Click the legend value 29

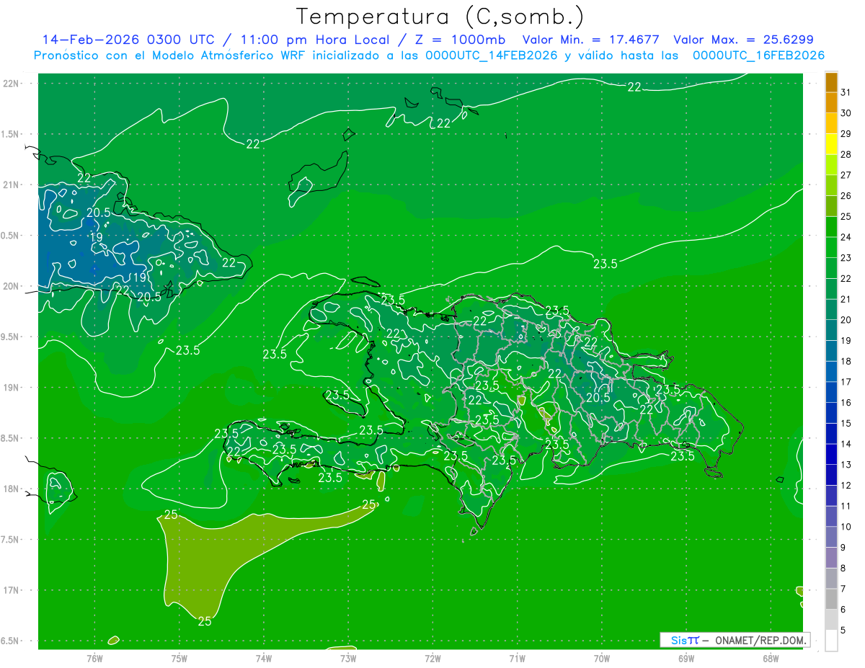click(846, 134)
